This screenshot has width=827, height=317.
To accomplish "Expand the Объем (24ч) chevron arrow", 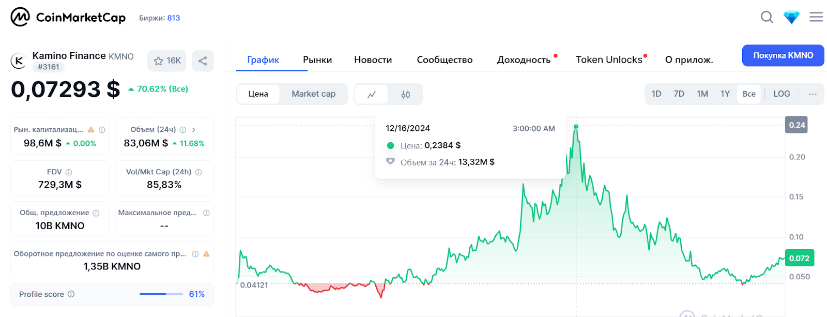I will (x=194, y=130).
